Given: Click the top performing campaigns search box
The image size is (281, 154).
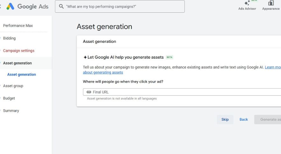Looking at the screenshot, I should point(120,6).
